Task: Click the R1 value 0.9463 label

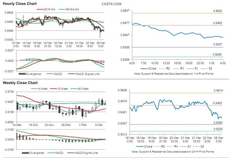Action: [218, 23]
